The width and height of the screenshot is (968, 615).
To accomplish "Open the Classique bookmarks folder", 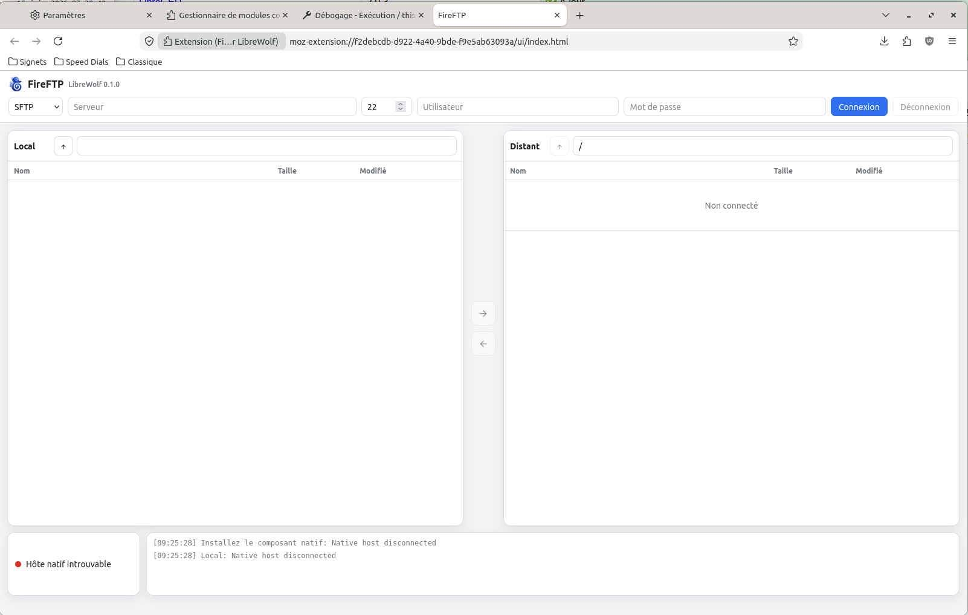I will click(139, 62).
